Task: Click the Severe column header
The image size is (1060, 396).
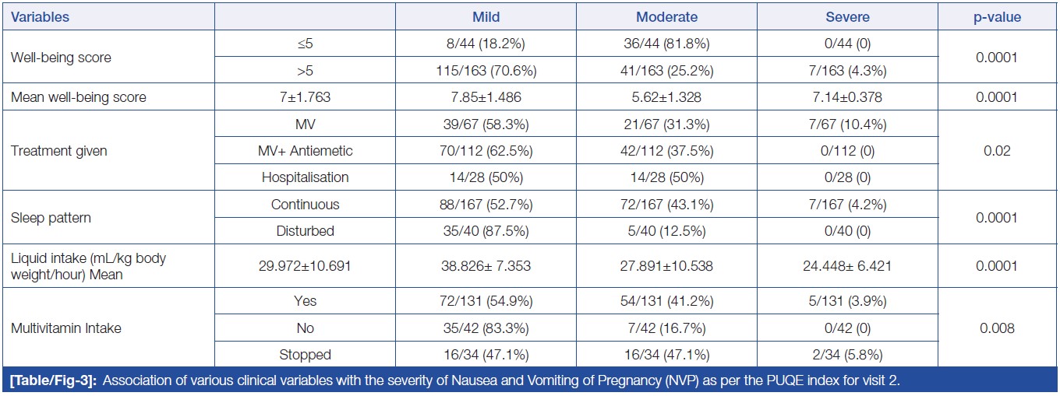Action: tap(847, 16)
